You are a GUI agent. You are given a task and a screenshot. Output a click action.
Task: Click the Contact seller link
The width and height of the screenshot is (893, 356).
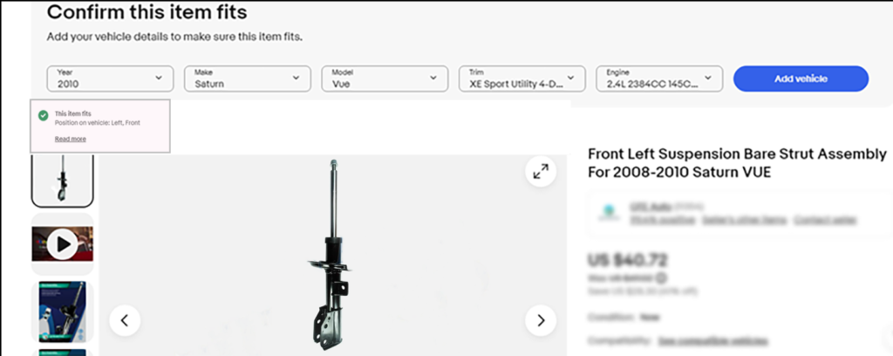pos(825,219)
